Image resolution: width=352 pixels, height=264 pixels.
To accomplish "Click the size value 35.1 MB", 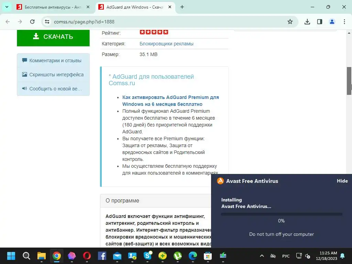I will pos(148,54).
